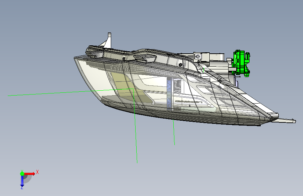
Task: Click the red X axis arrow on triad
Action: coord(29,174)
